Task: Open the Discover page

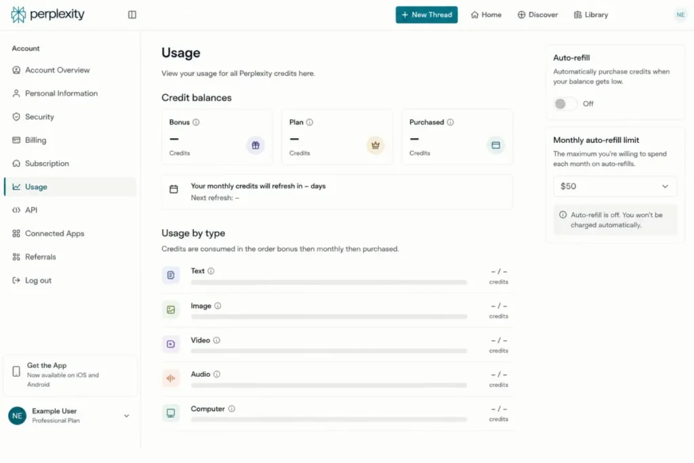Action: 537,15
